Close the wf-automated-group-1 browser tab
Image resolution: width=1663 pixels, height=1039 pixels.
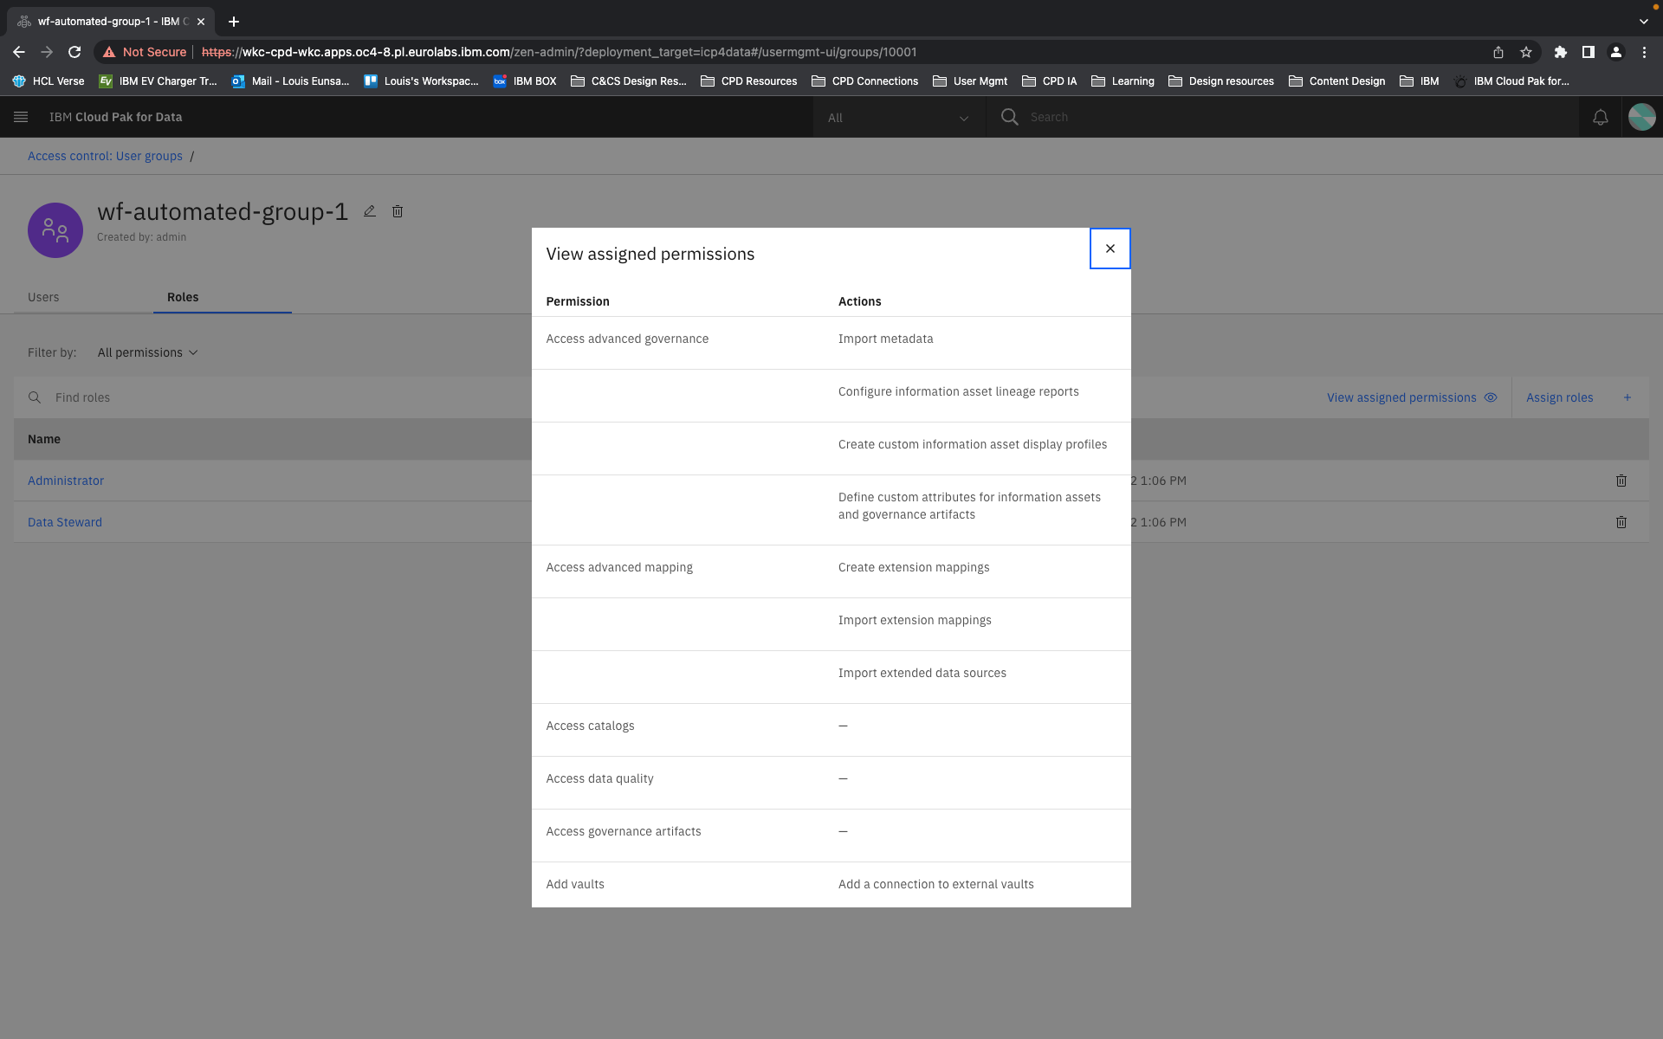click(x=201, y=22)
